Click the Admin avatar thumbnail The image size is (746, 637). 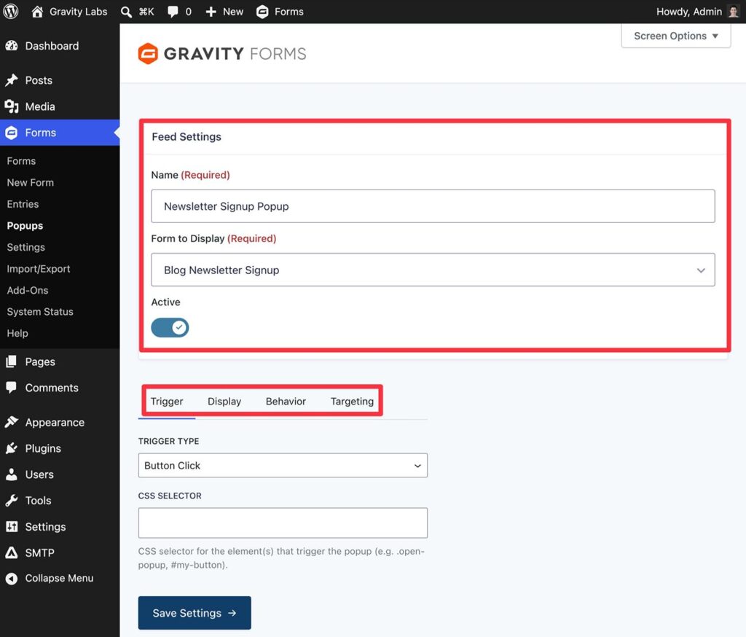(734, 12)
